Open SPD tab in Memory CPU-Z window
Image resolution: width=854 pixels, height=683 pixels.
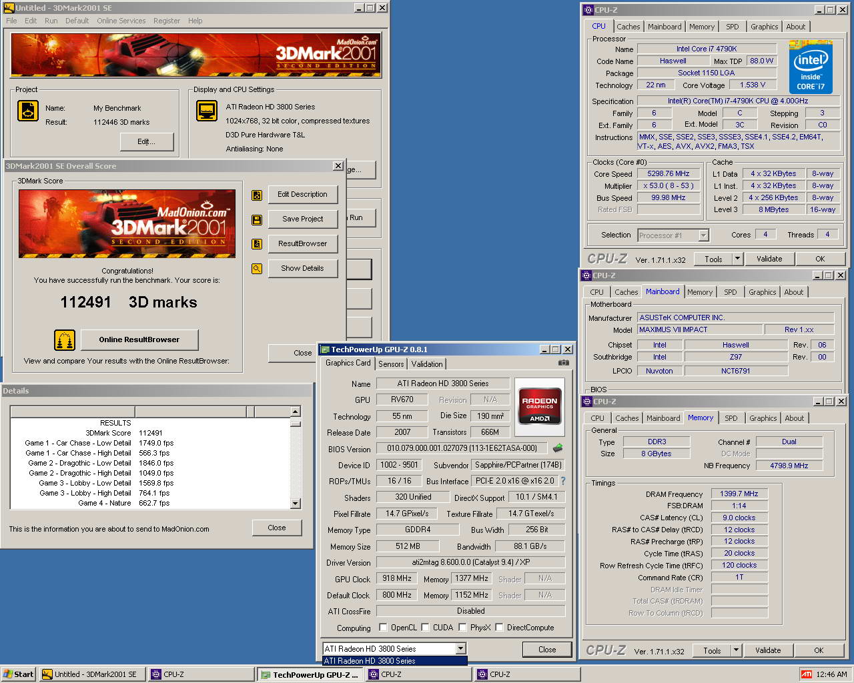(731, 418)
